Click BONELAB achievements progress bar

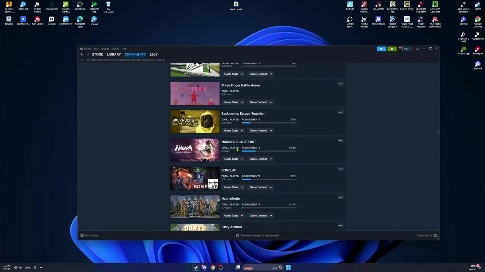(x=269, y=179)
